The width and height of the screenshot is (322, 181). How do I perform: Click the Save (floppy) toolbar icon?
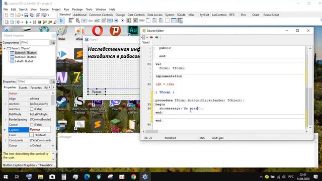(x=26, y=15)
